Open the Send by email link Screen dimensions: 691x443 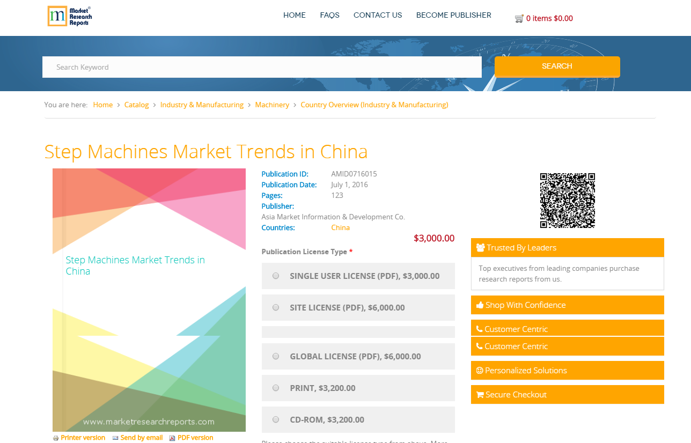(x=142, y=438)
